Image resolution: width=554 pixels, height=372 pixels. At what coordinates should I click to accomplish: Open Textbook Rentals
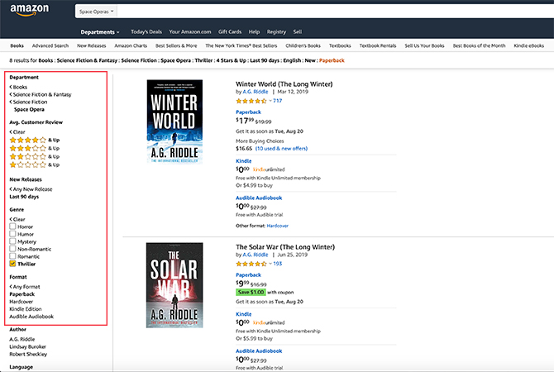tap(378, 45)
